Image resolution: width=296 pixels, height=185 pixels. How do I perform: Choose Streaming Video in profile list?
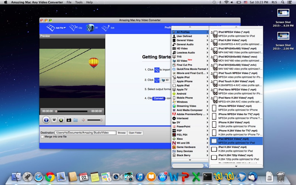190,106
